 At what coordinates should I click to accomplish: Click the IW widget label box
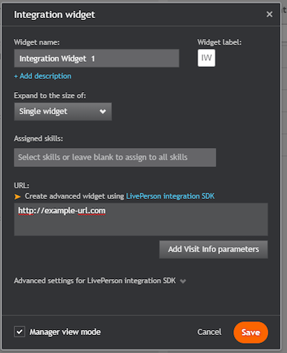pyautogui.click(x=207, y=58)
